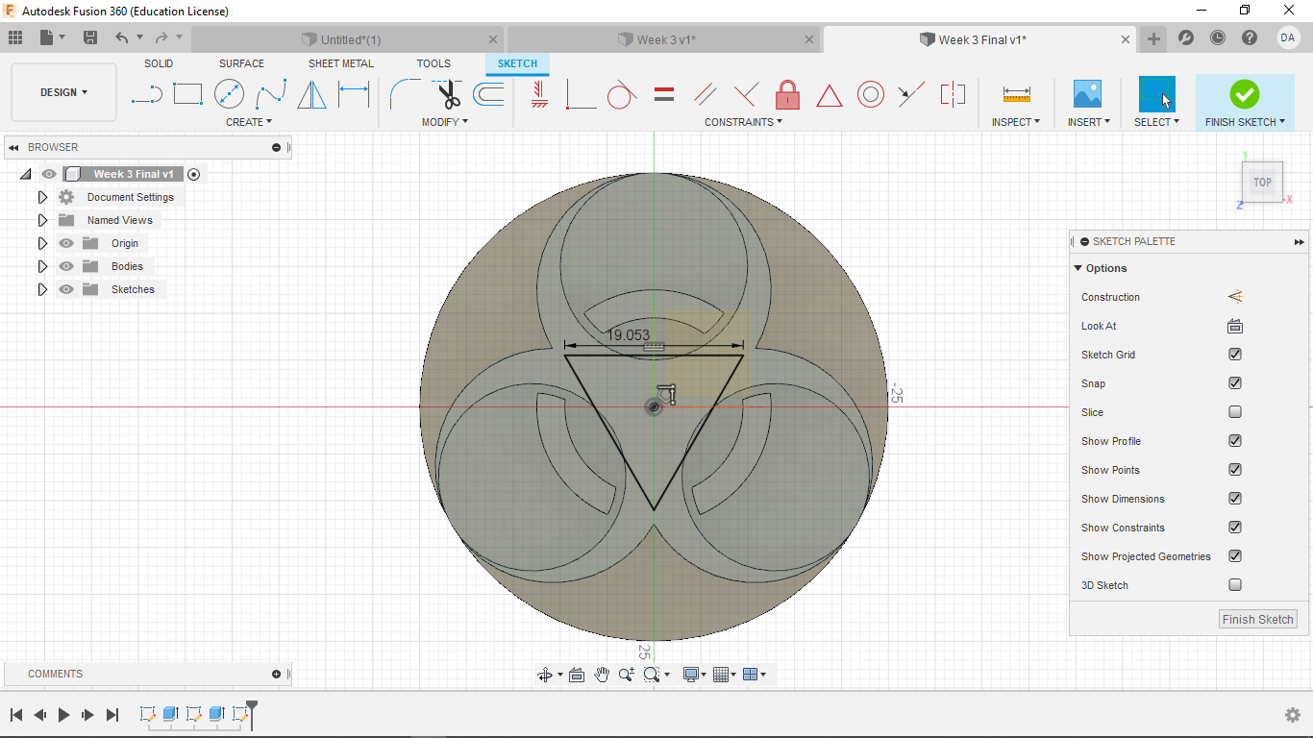Screen dimensions: 1313x738
Task: Select the Mirror sketch tool
Action: click(x=311, y=94)
